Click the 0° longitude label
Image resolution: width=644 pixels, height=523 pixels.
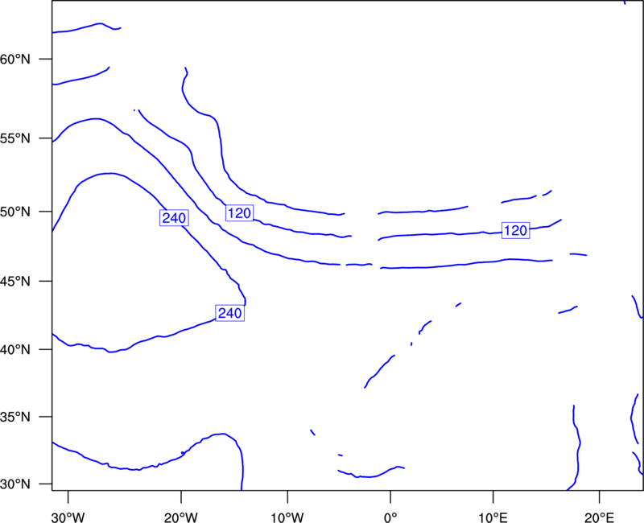390,517
